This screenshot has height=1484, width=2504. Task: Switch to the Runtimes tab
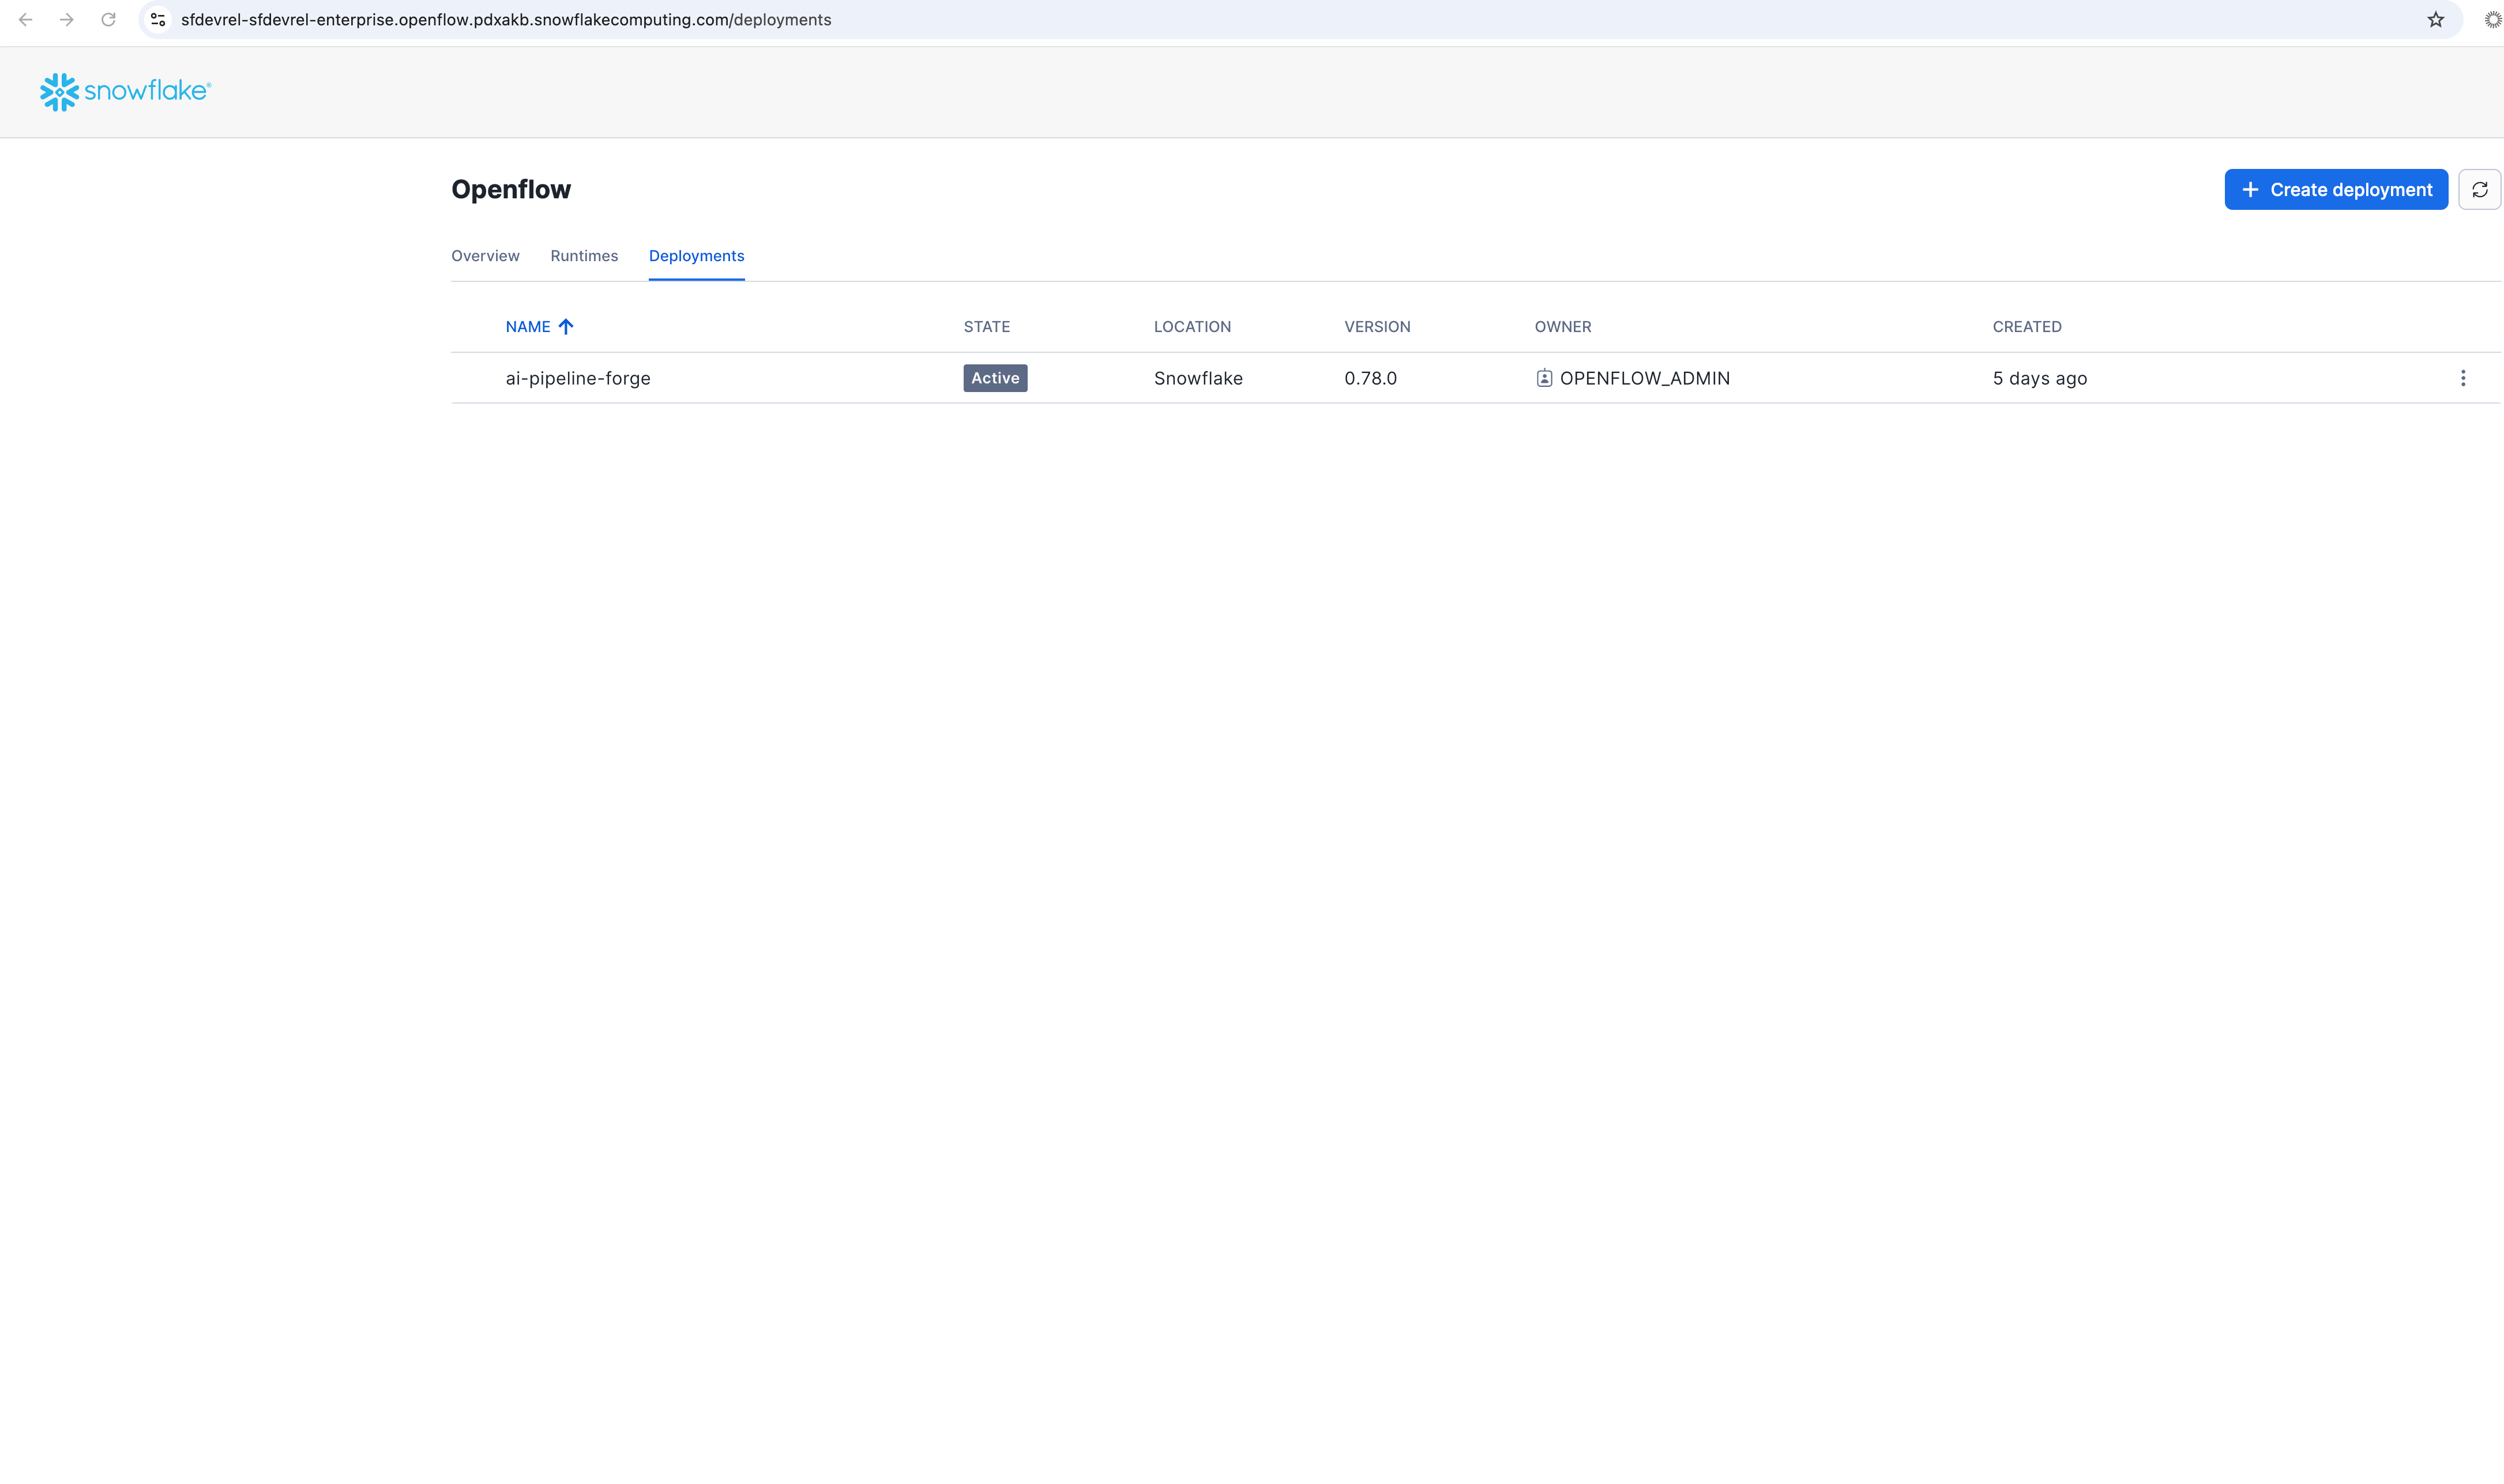point(584,256)
